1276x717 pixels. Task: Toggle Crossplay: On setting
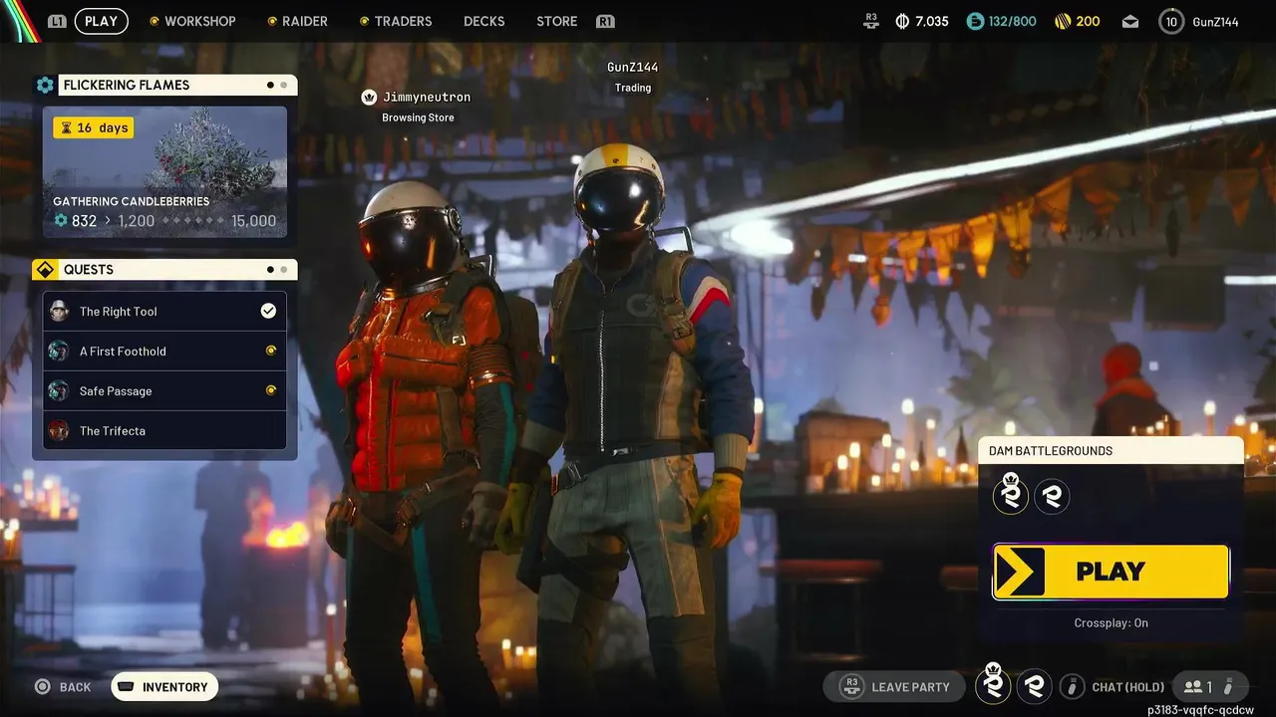tap(1111, 623)
